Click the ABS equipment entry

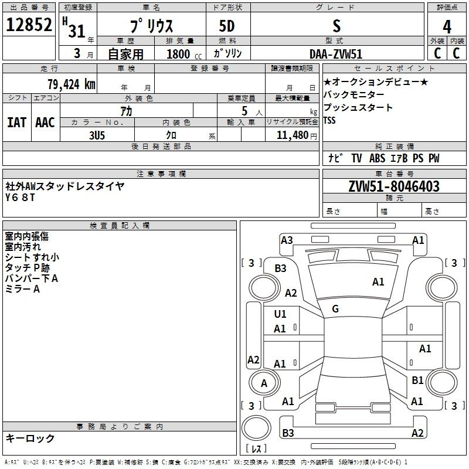coord(377,158)
